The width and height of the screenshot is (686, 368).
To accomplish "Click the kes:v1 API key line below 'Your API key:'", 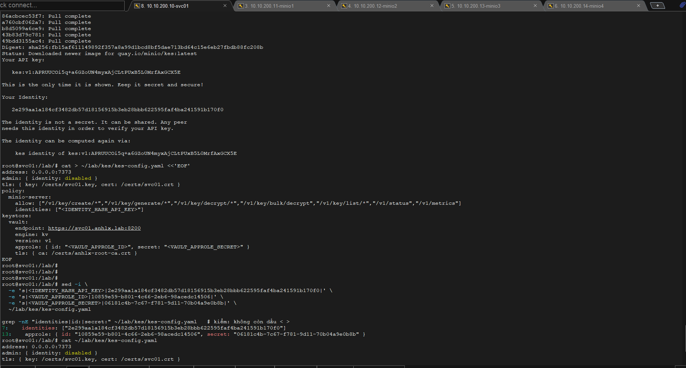I will coord(96,72).
